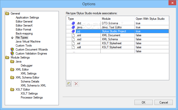Viewport: 178px width, 110px height.
Task: Click the XML Document module cell
Action: pyautogui.click(x=117, y=35)
